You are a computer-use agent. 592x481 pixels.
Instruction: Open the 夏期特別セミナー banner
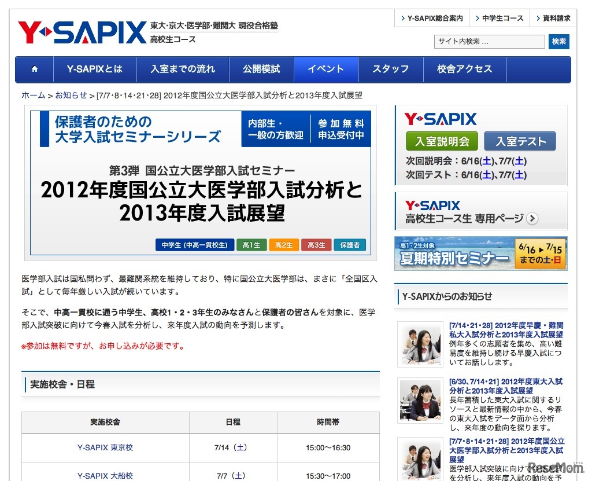480,254
